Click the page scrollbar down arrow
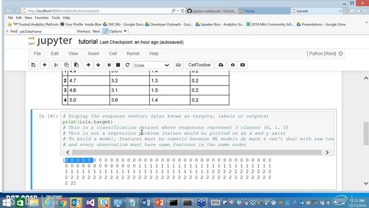The image size is (369, 208). coord(366,183)
